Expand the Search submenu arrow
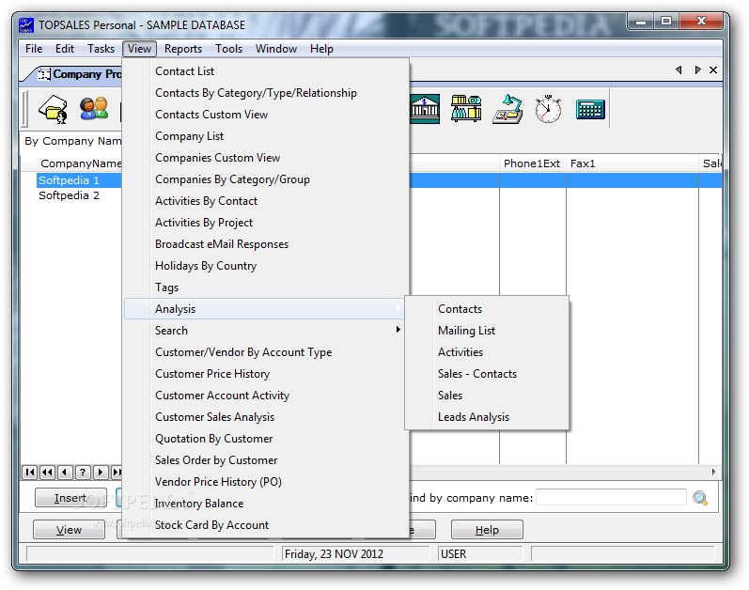The width and height of the screenshot is (749, 590). [x=398, y=330]
